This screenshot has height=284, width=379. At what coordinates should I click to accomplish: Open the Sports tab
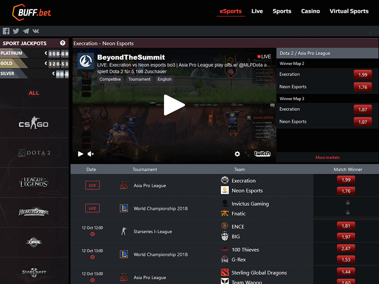coord(282,11)
